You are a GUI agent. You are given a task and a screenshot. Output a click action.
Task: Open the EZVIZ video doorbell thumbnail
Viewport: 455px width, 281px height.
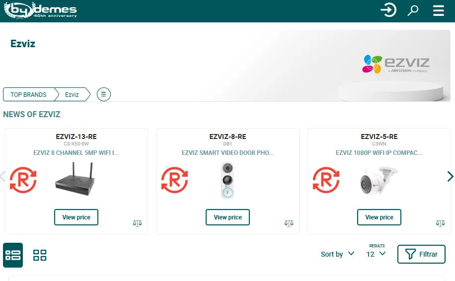pos(227,180)
